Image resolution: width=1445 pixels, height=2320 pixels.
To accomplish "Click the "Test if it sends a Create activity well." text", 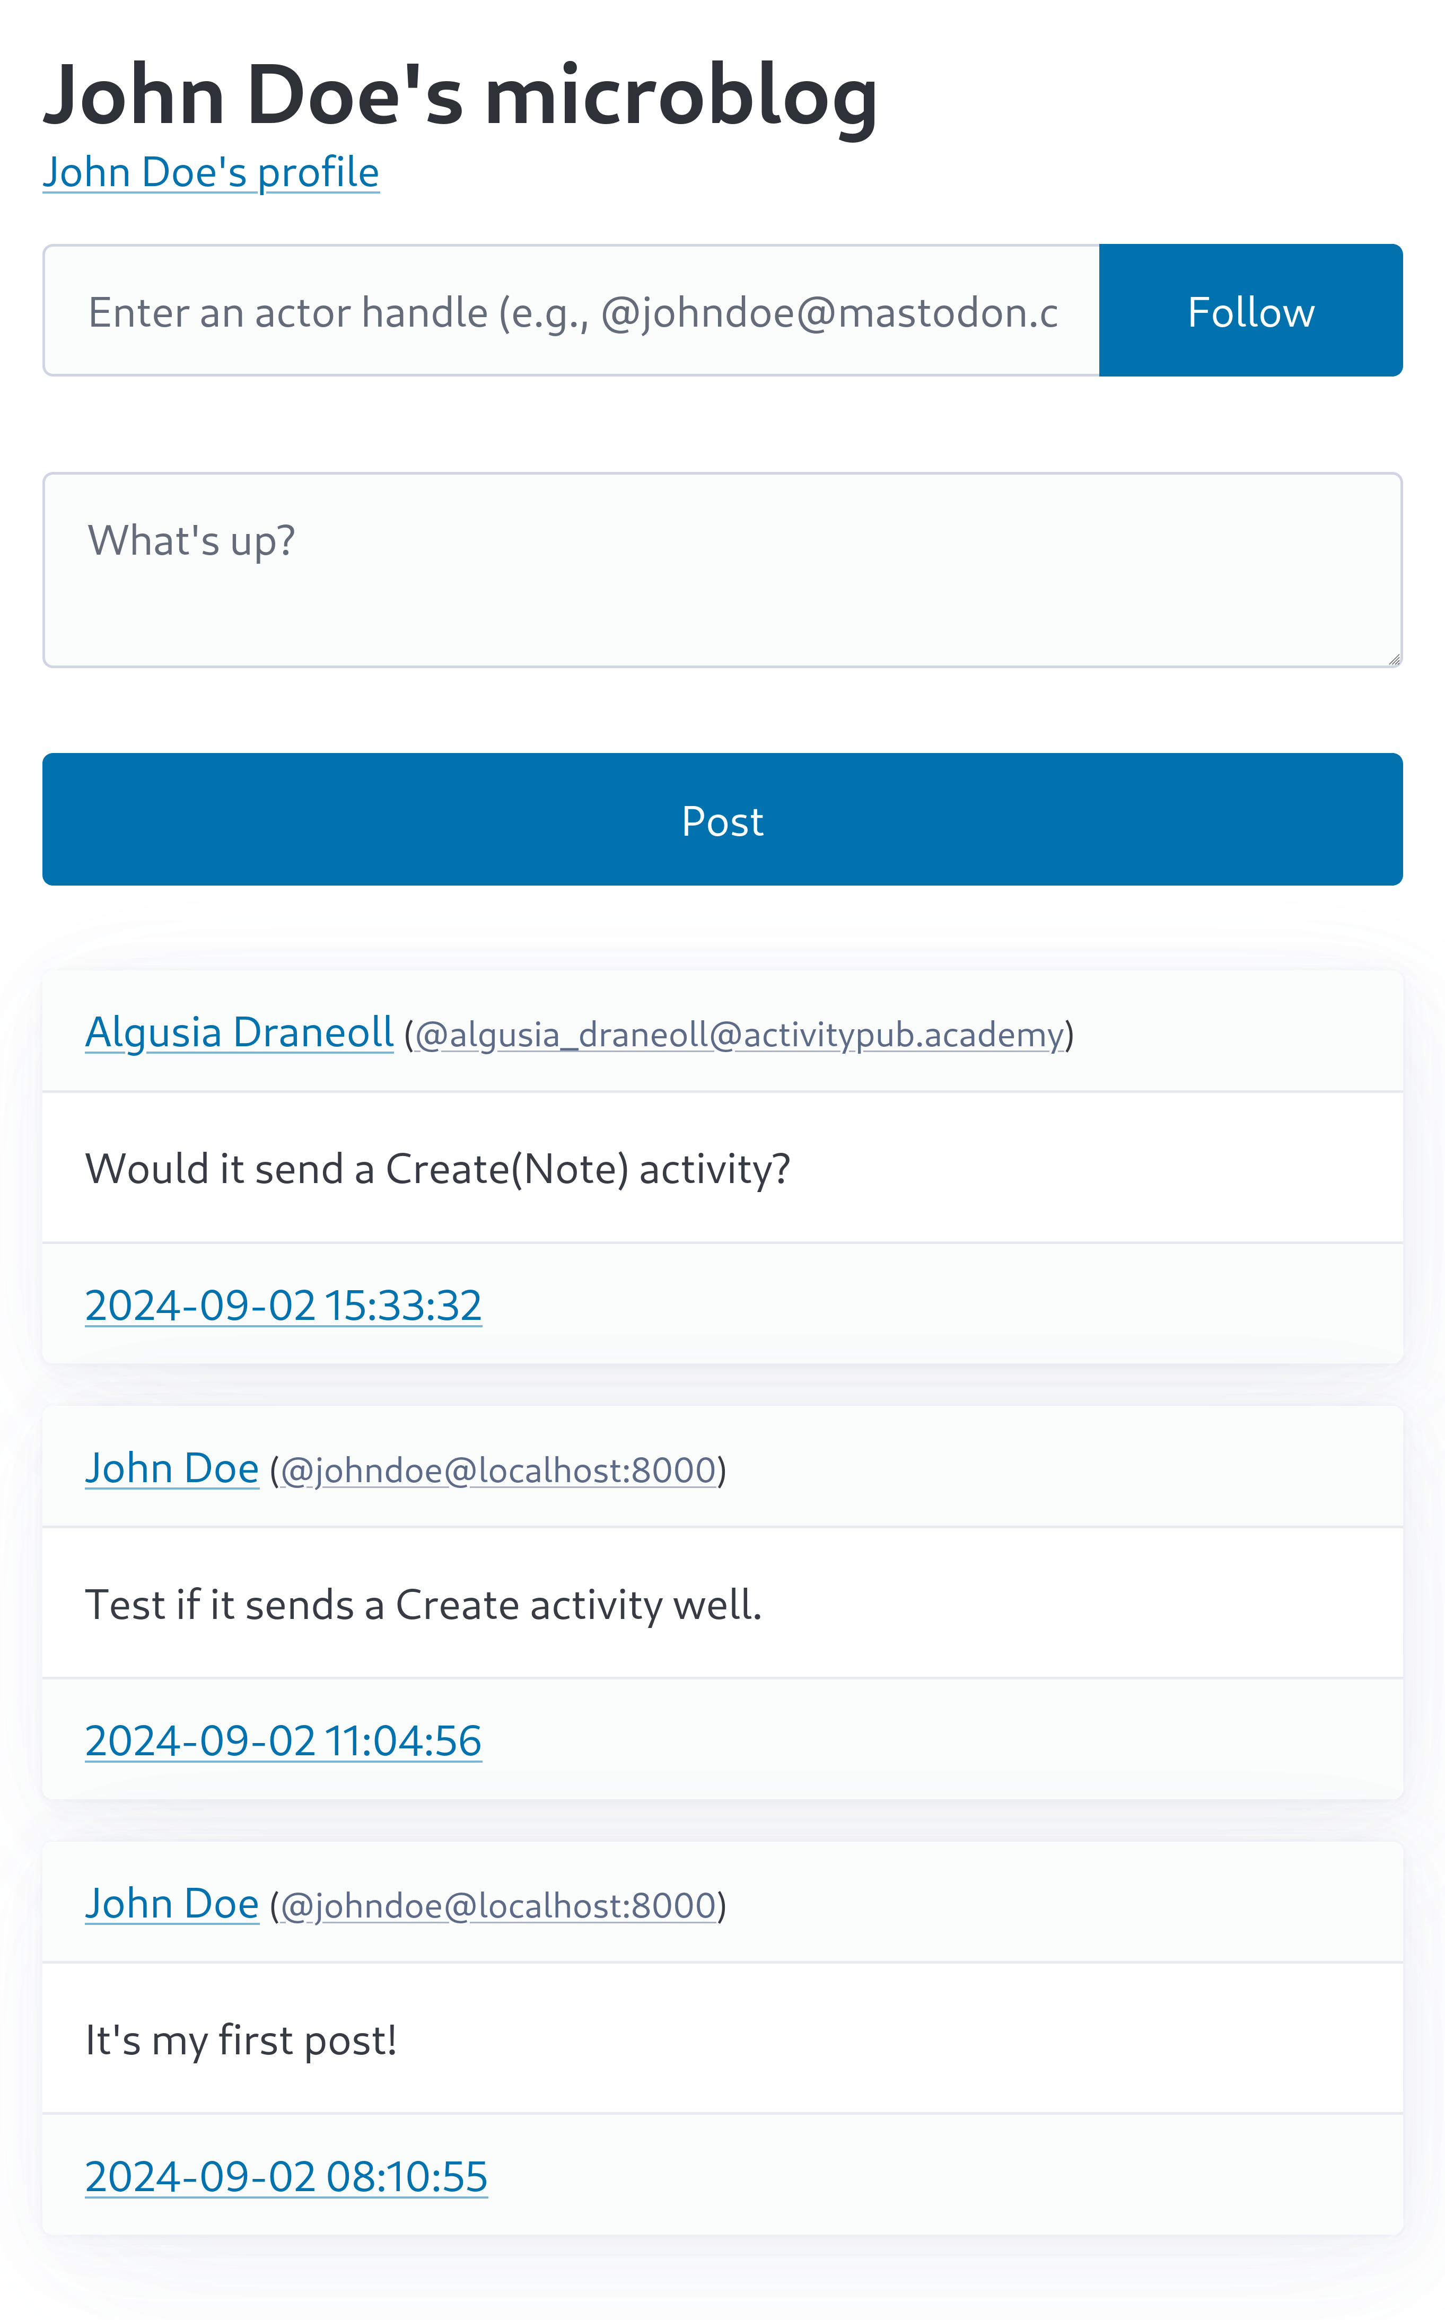I will click(423, 1604).
